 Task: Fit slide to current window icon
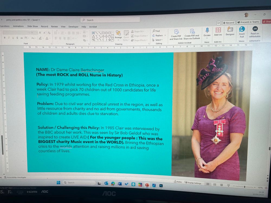click(266, 188)
